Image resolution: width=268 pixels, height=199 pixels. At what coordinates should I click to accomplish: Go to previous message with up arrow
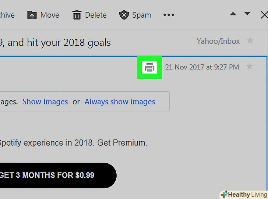[x=233, y=14]
